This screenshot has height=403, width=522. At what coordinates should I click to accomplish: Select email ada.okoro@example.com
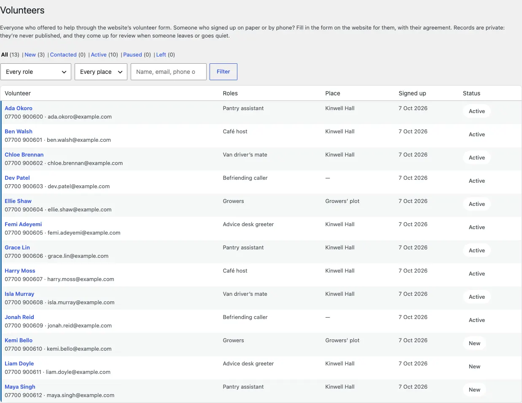[80, 116]
